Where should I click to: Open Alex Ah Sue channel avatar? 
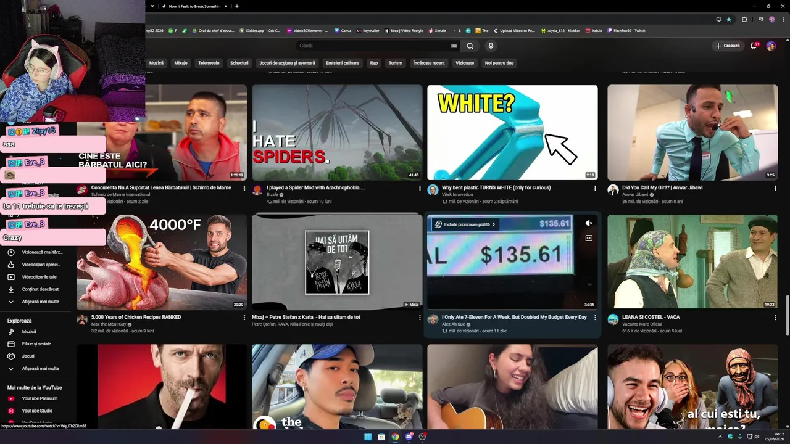(x=433, y=319)
